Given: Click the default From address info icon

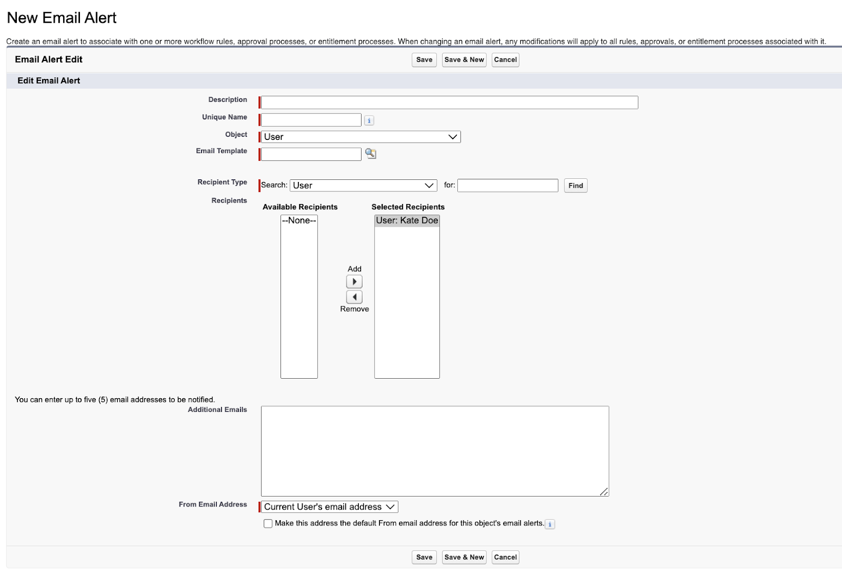Looking at the screenshot, I should [550, 524].
